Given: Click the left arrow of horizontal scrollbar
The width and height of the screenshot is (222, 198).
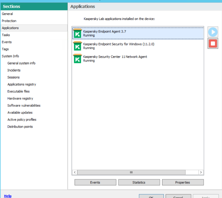Looking at the screenshot, I should pos(75,172).
